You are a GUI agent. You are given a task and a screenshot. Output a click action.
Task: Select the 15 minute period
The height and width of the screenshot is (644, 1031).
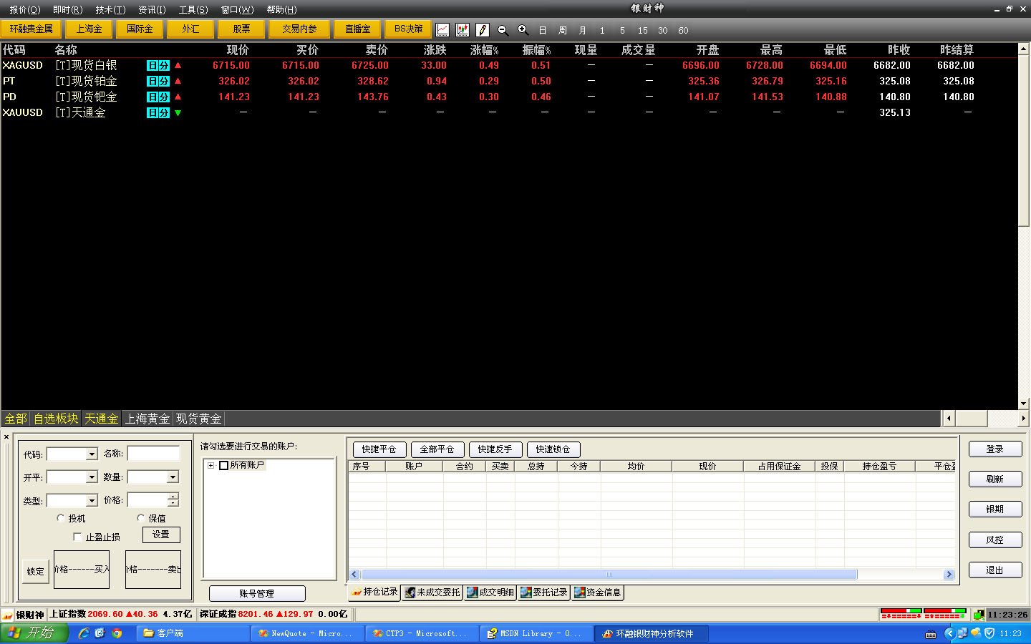click(x=642, y=31)
